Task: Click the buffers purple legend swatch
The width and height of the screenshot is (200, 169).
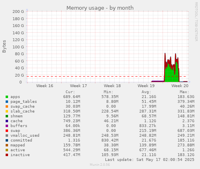Action: pyautogui.click(x=7, y=126)
